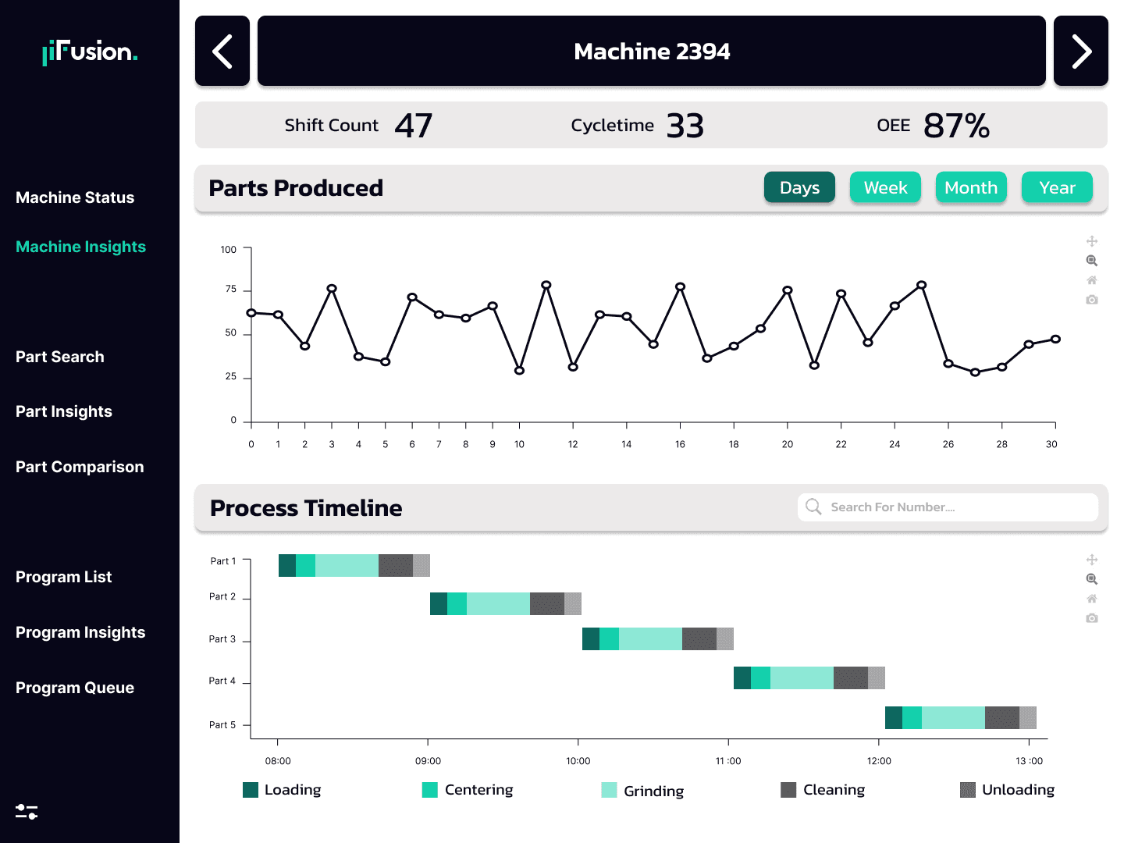Open Program Queue in sidebar
Viewport: 1124px width, 843px height.
click(75, 688)
